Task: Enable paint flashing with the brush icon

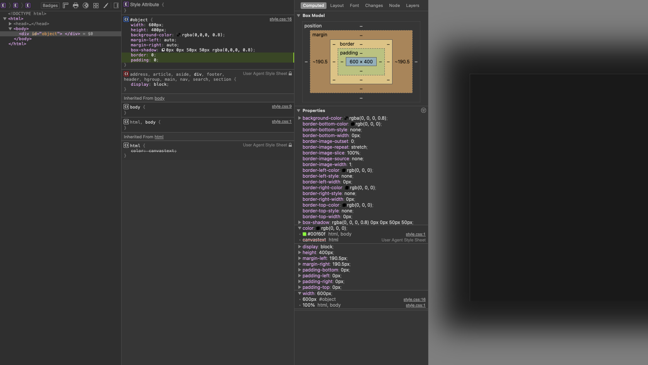Action: (x=106, y=5)
